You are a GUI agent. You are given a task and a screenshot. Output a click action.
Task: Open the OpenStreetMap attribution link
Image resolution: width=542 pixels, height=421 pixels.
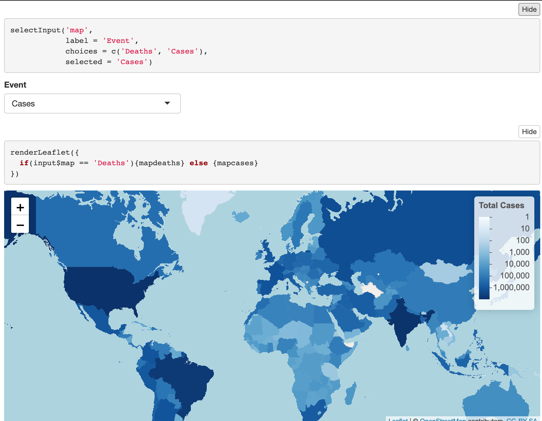click(x=442, y=420)
